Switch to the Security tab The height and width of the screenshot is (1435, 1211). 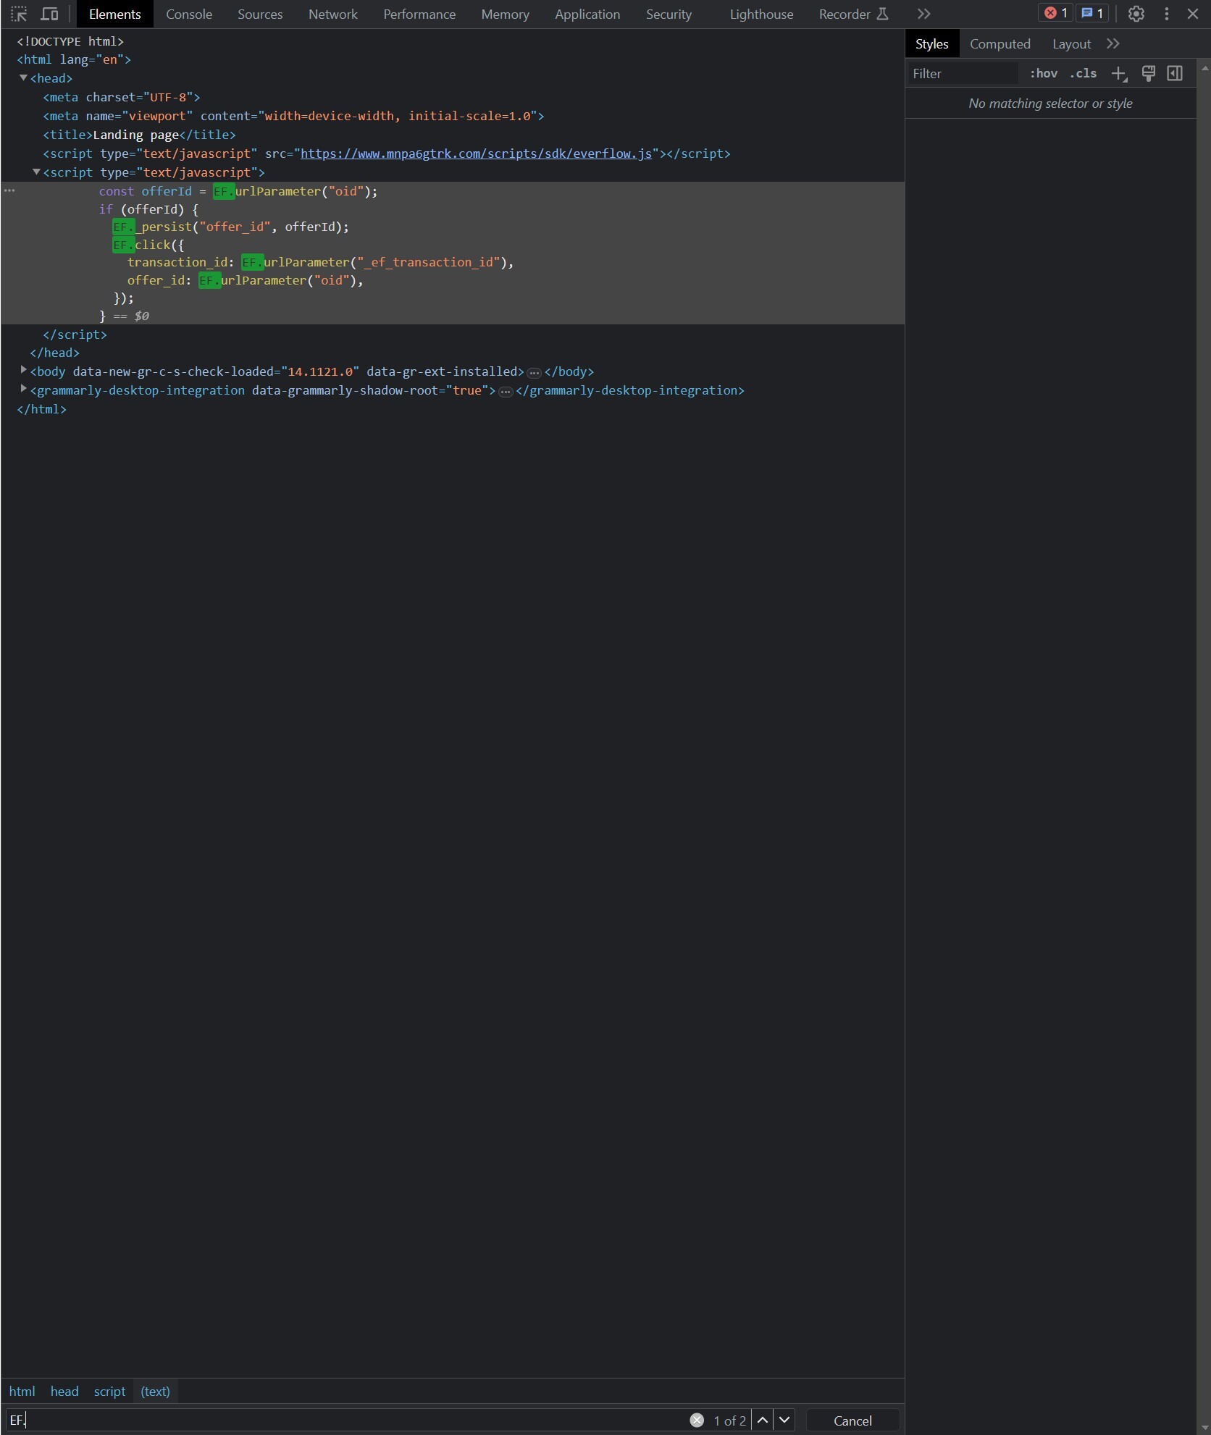(x=669, y=14)
